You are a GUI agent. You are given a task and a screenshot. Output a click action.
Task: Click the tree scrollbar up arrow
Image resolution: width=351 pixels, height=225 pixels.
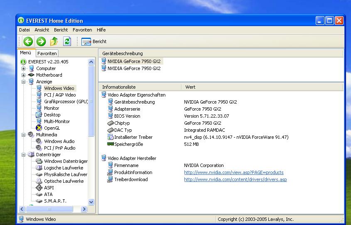pyautogui.click(x=91, y=62)
